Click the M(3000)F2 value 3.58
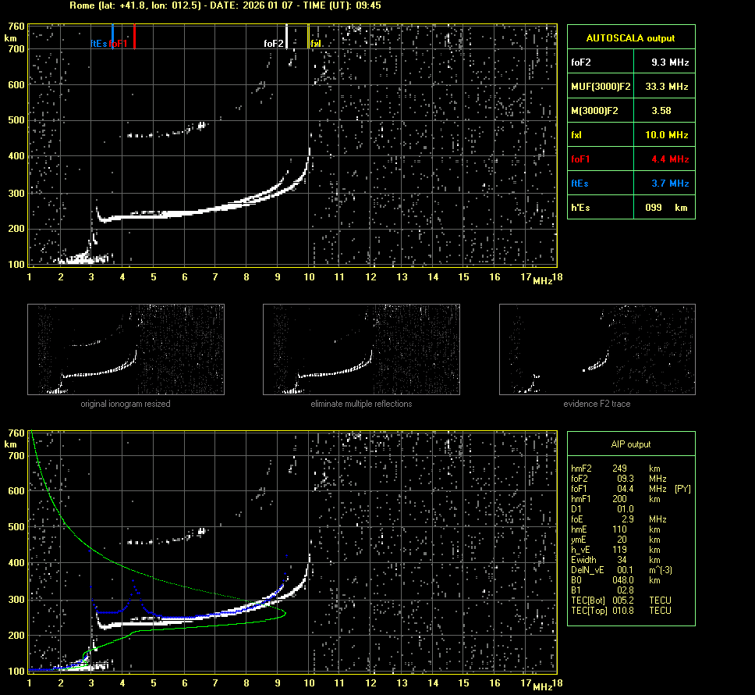Screen dimensions: 755x695 click(x=661, y=111)
